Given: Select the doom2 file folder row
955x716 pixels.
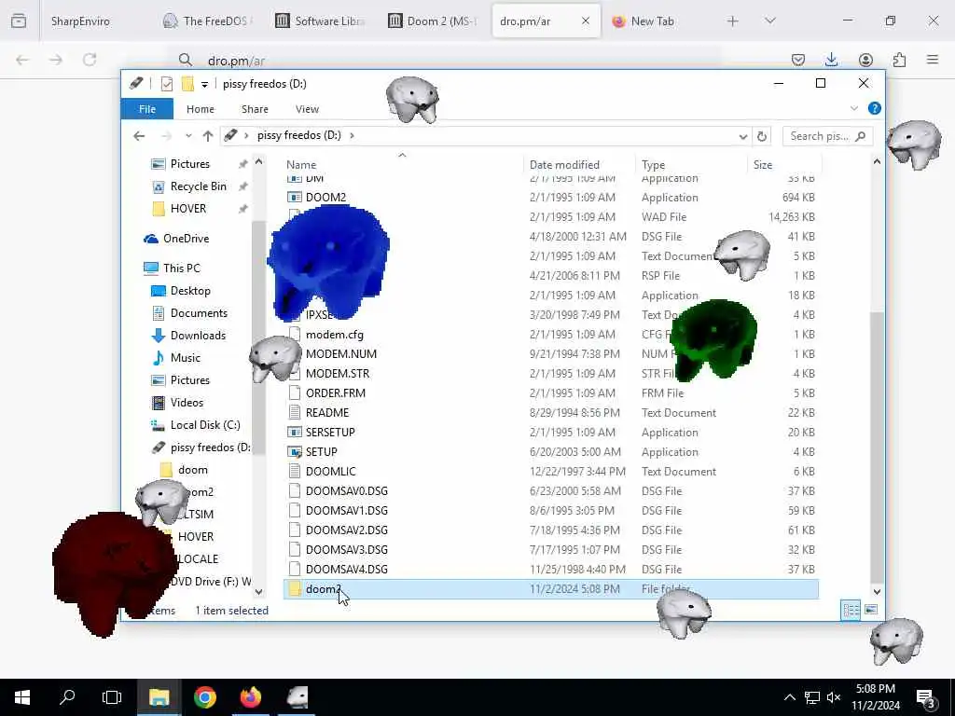Looking at the screenshot, I should point(550,589).
